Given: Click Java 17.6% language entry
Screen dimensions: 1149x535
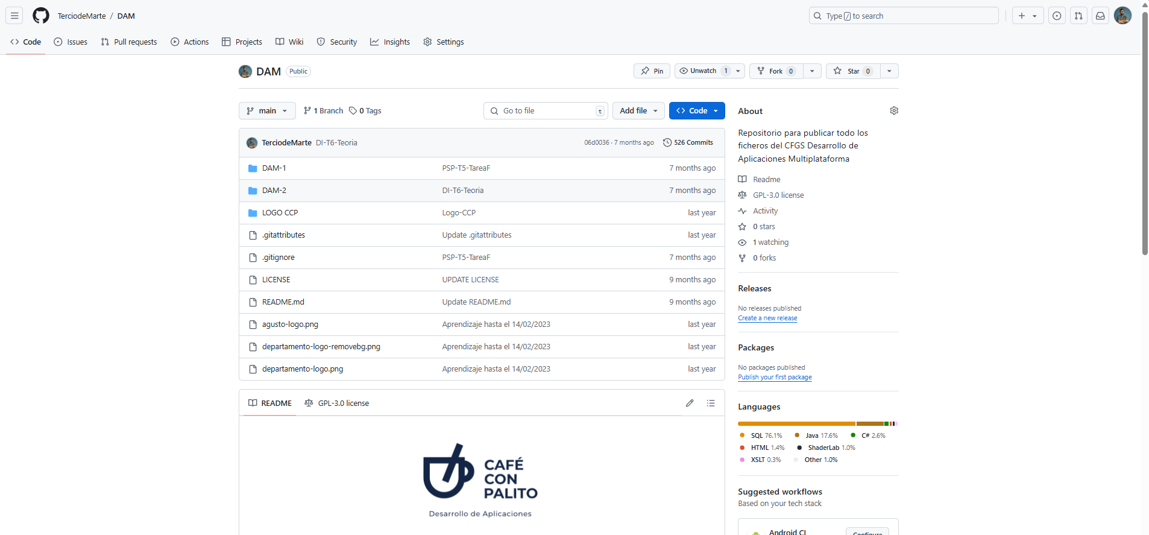Looking at the screenshot, I should [816, 435].
